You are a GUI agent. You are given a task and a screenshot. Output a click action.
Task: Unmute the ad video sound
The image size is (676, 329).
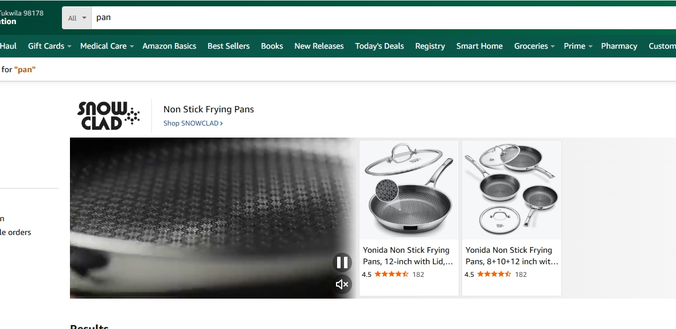(342, 284)
